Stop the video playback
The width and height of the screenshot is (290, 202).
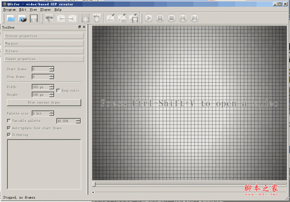pos(172,18)
